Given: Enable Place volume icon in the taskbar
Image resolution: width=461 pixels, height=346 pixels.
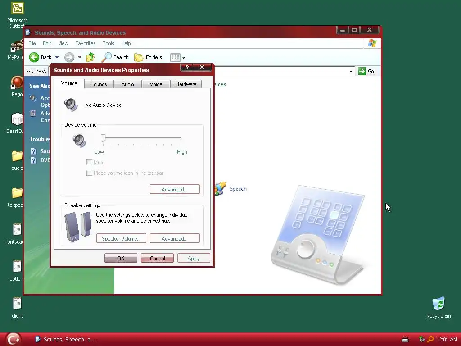Looking at the screenshot, I should click(90, 173).
